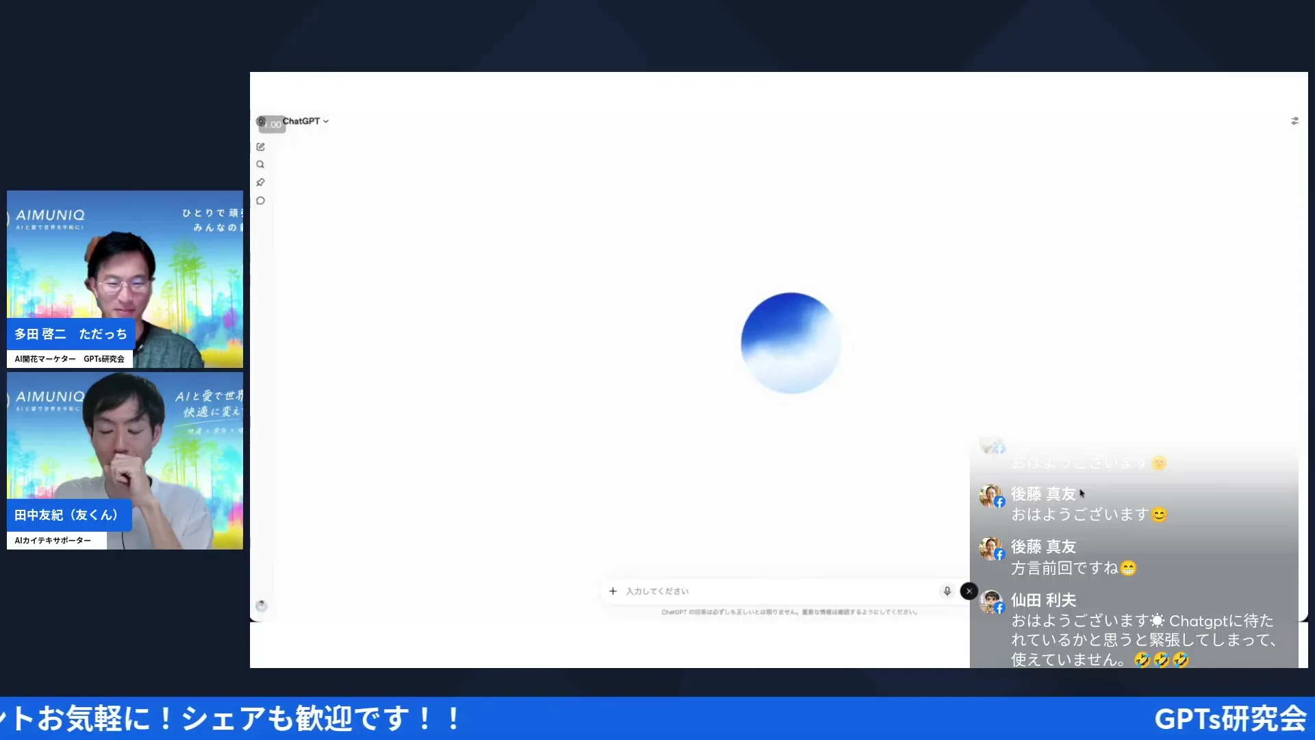Screen dimensions: 1315x740
Task: Open the settings sliders icon at top right
Action: 1294,121
